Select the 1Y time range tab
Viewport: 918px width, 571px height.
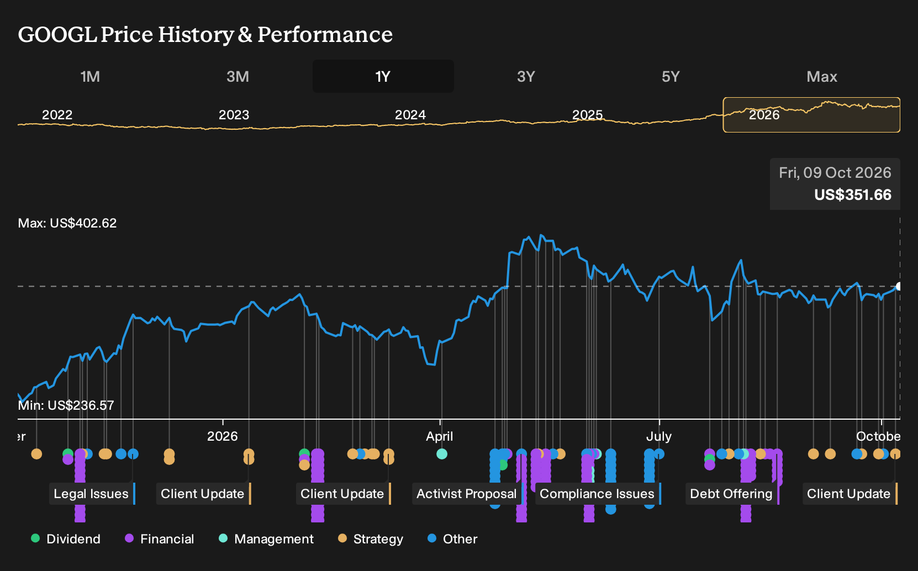383,76
